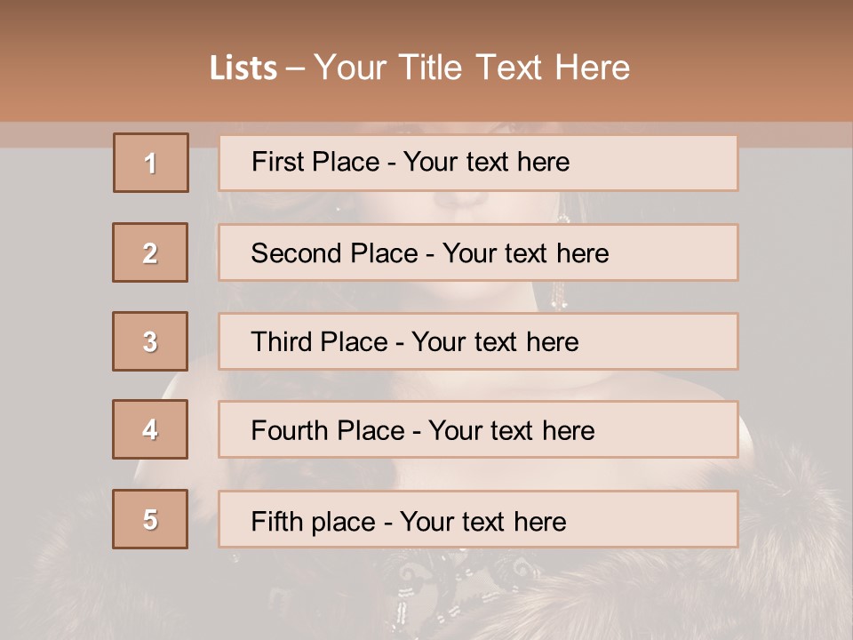Viewport: 853px width, 640px height.
Task: Select the "Your Title Text Here" title text
Action: tap(472, 68)
